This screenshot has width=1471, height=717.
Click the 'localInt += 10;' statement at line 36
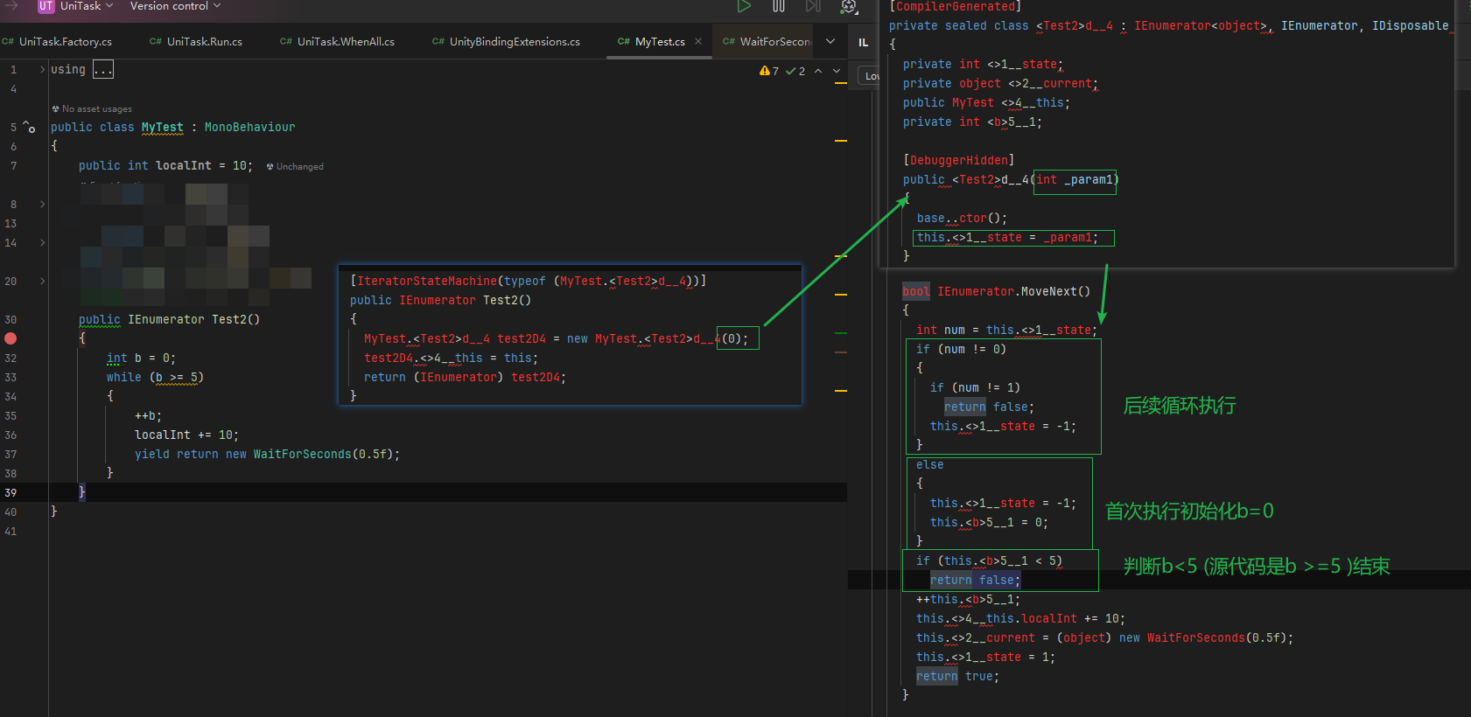pos(186,435)
